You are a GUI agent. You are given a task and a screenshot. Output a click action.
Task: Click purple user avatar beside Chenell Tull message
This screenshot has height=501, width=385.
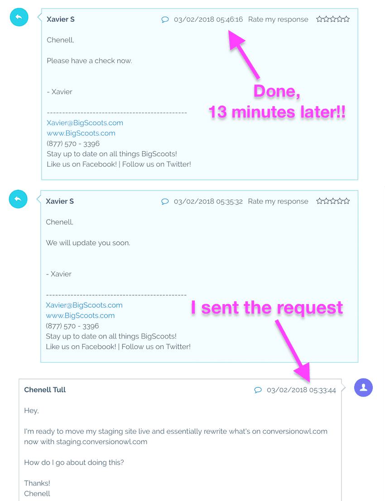pos(363,388)
